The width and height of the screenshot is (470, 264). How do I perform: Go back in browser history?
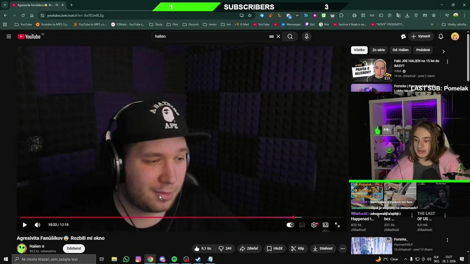(5, 15)
